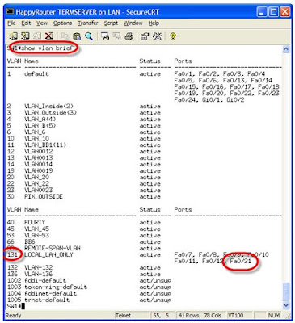Click the vertical scrollbar thumb
Image resolution: width=295 pixels, height=323 pixels.
point(286,291)
